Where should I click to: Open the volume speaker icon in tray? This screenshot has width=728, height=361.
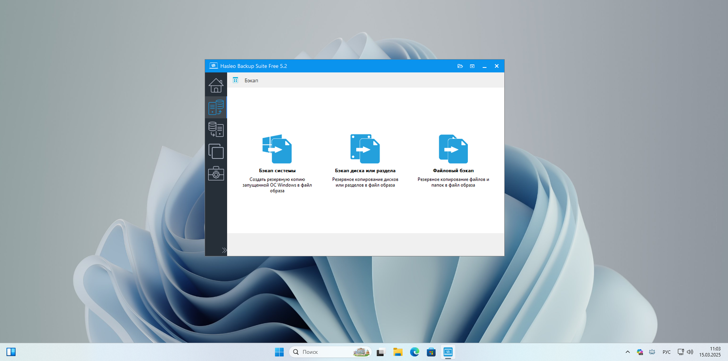coord(690,352)
